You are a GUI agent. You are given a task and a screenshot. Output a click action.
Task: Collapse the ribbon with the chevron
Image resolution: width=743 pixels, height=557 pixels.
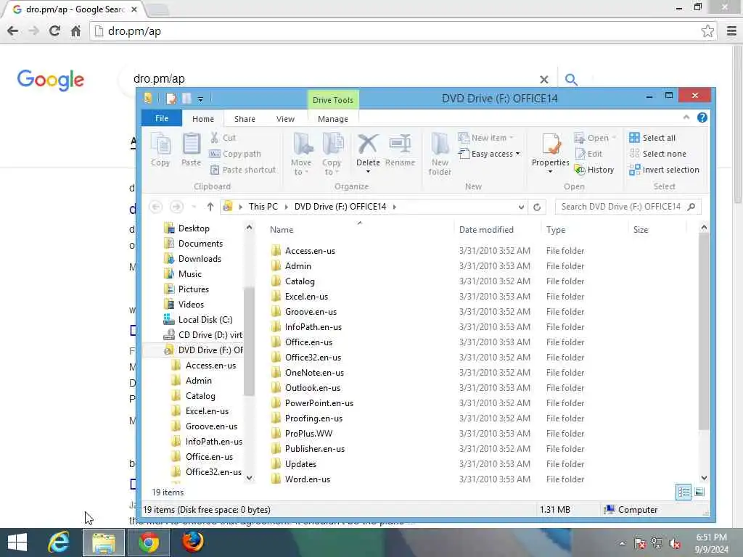coord(686,117)
